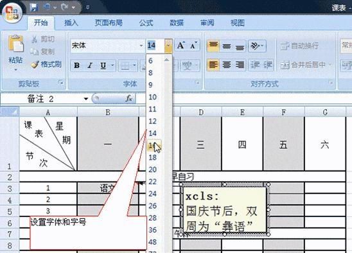
Task: Open the 剪贴板 dialog launcher
Action: [x=61, y=82]
